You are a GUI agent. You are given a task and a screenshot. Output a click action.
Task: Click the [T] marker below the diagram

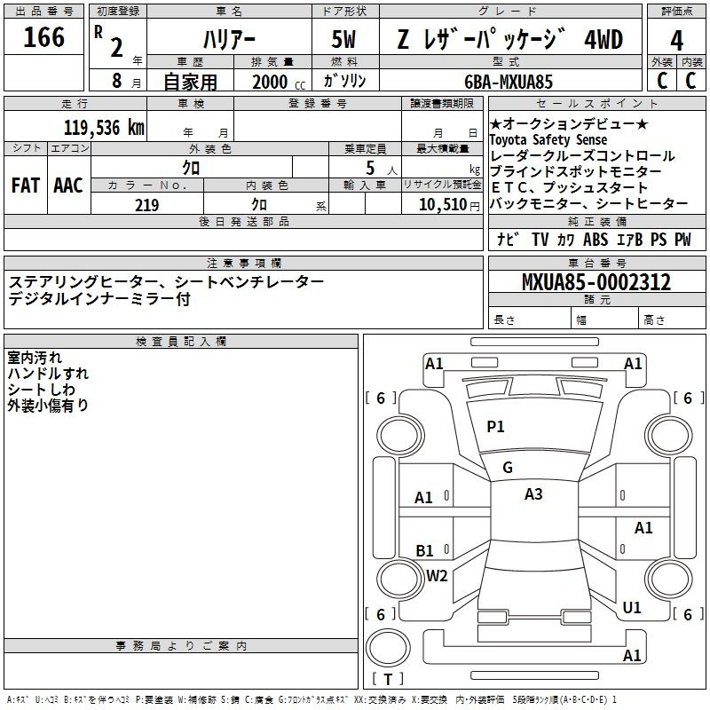(388, 680)
